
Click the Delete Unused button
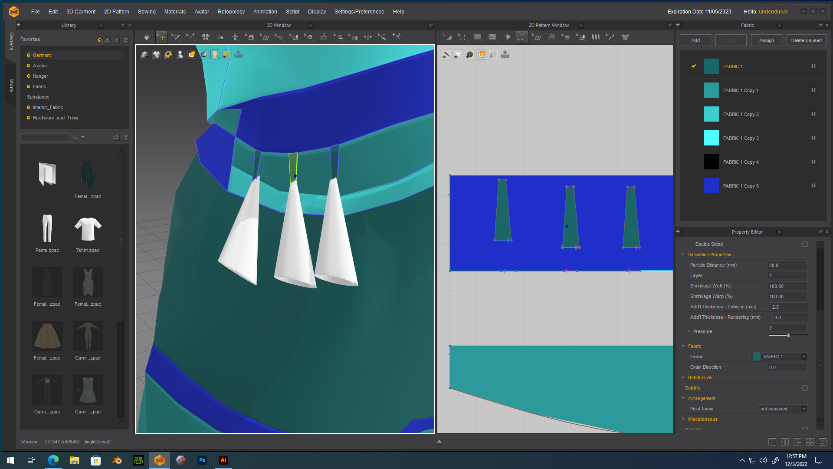click(x=806, y=40)
